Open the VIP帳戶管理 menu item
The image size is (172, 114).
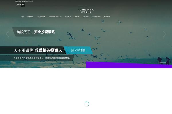pyautogui.click(x=96, y=17)
